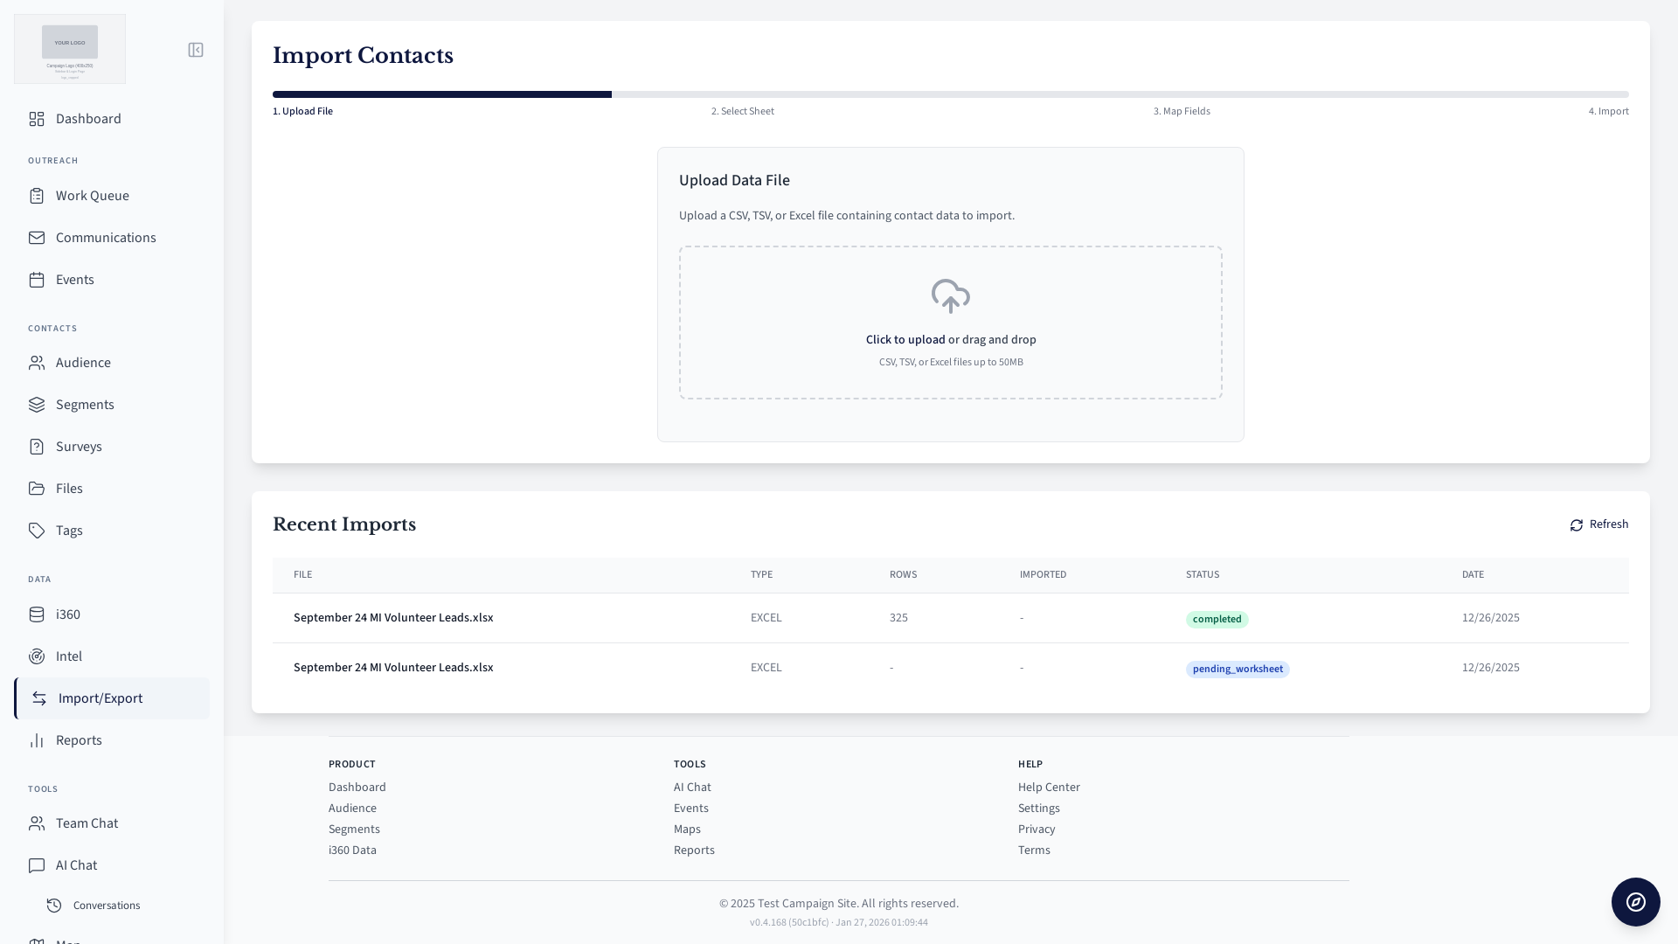The height and width of the screenshot is (944, 1678).
Task: Open Work Queue clipboard icon
Action: click(37, 196)
